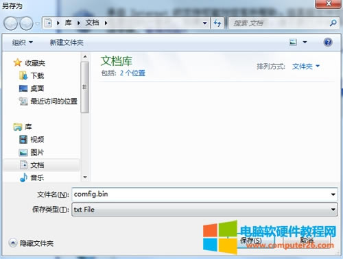Click the refresh icon beside address bar
Screen dimensions: 343x259
click(217, 23)
